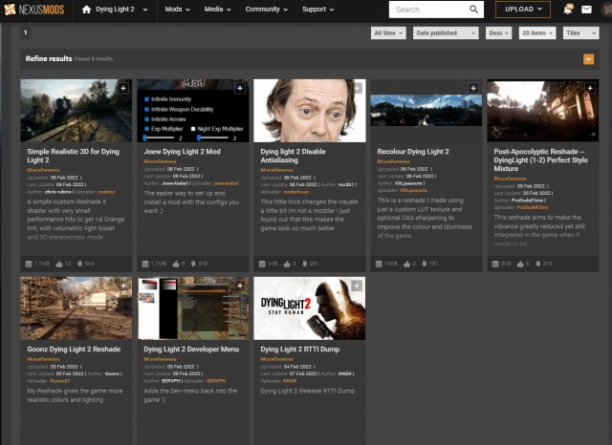Open Joew Dying Light 2 Mod title
Image resolution: width=612 pixels, height=445 pixels.
click(182, 152)
